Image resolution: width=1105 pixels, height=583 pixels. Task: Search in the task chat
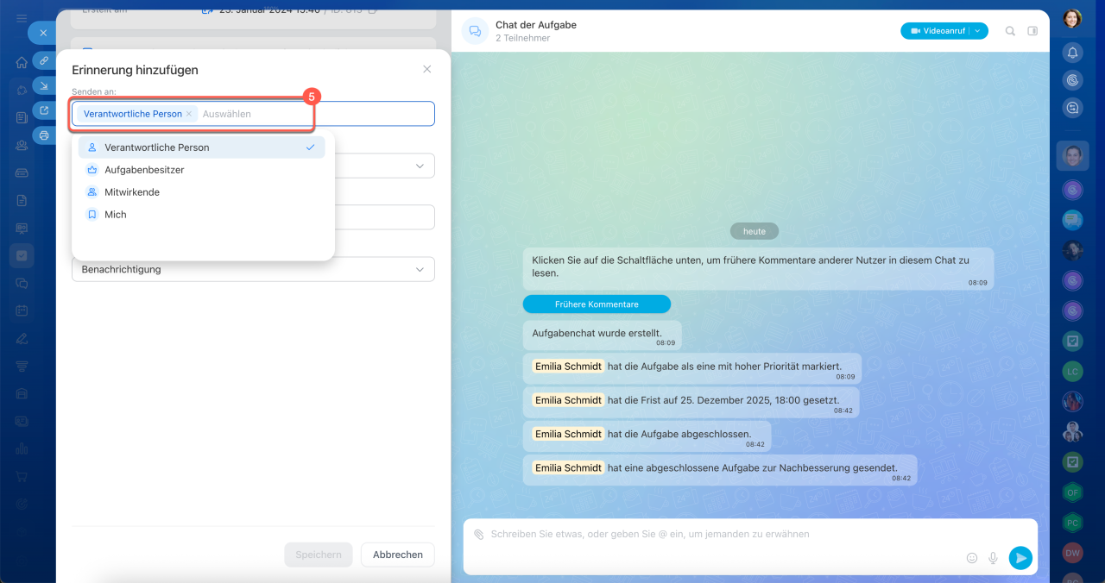[1010, 31]
